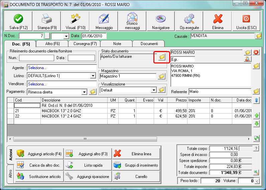Screen dimensions: 266x190
Task: Print using Stampa (F9)
Action: pyautogui.click(x=47, y=21)
